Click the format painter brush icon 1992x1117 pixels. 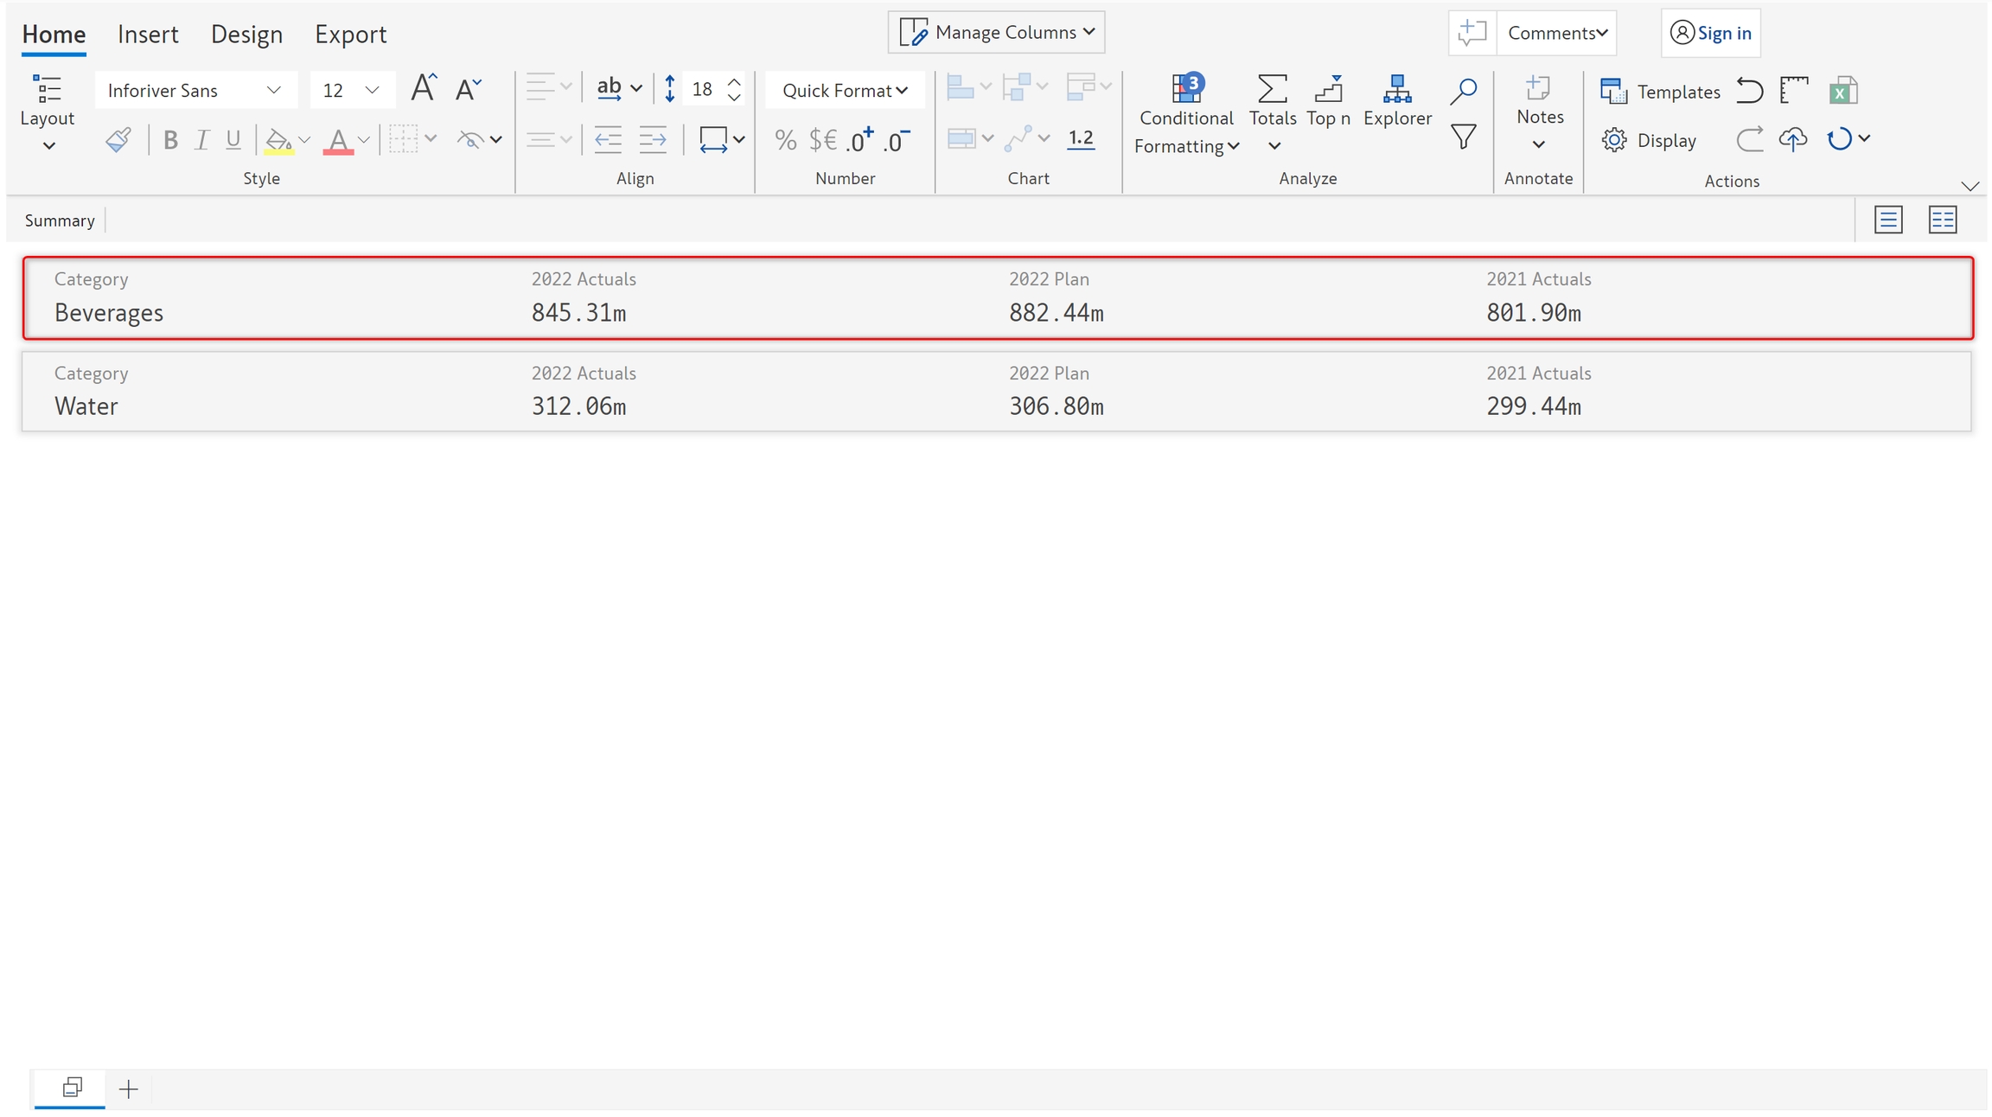click(118, 139)
